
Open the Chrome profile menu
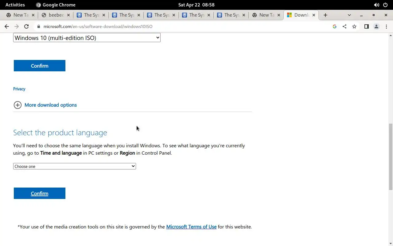(x=376, y=26)
